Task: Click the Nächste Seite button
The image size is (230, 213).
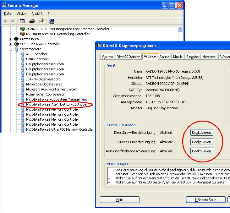Action: pyautogui.click(x=205, y=200)
